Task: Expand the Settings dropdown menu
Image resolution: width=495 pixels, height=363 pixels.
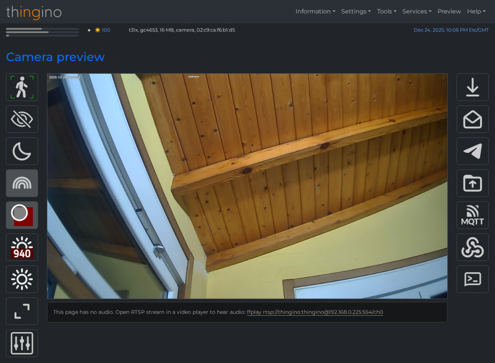Action: pyautogui.click(x=356, y=11)
